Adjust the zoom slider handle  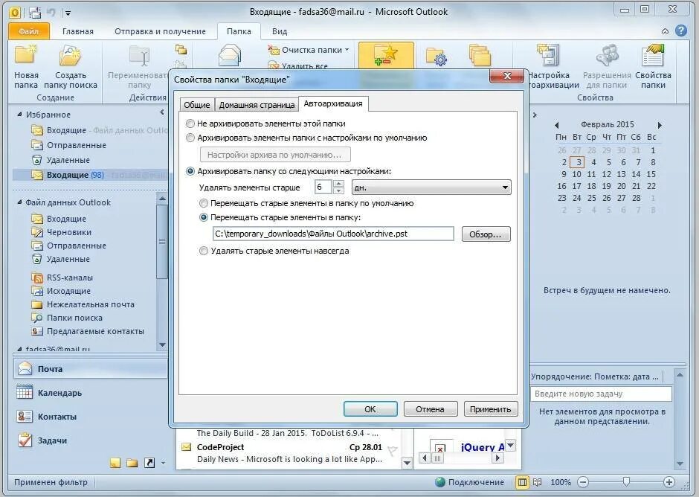pyautogui.click(x=626, y=482)
